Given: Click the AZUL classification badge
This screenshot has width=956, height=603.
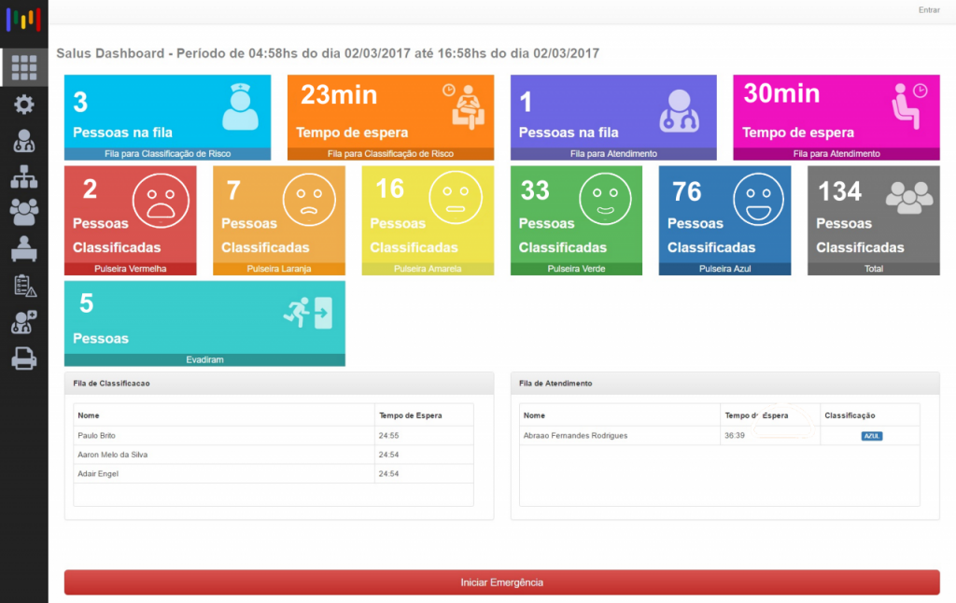Looking at the screenshot, I should click(872, 436).
